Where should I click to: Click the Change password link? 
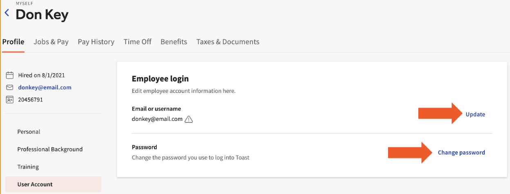[461, 153]
